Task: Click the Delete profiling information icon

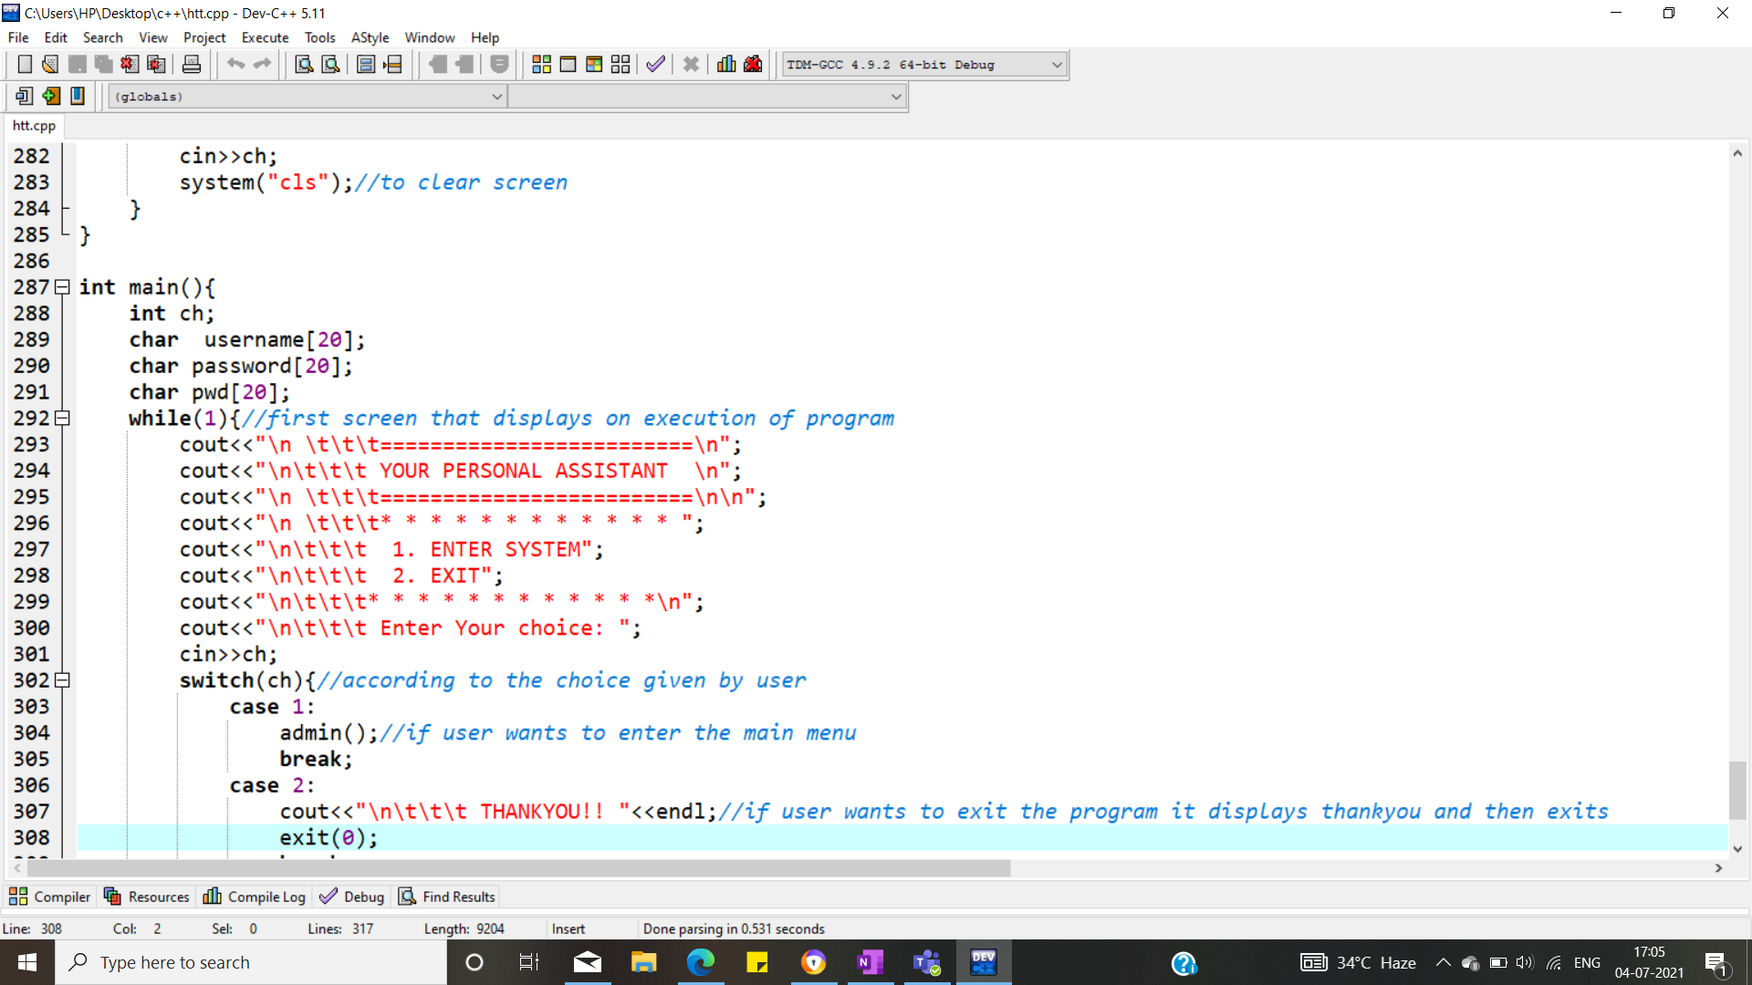Action: [x=753, y=64]
